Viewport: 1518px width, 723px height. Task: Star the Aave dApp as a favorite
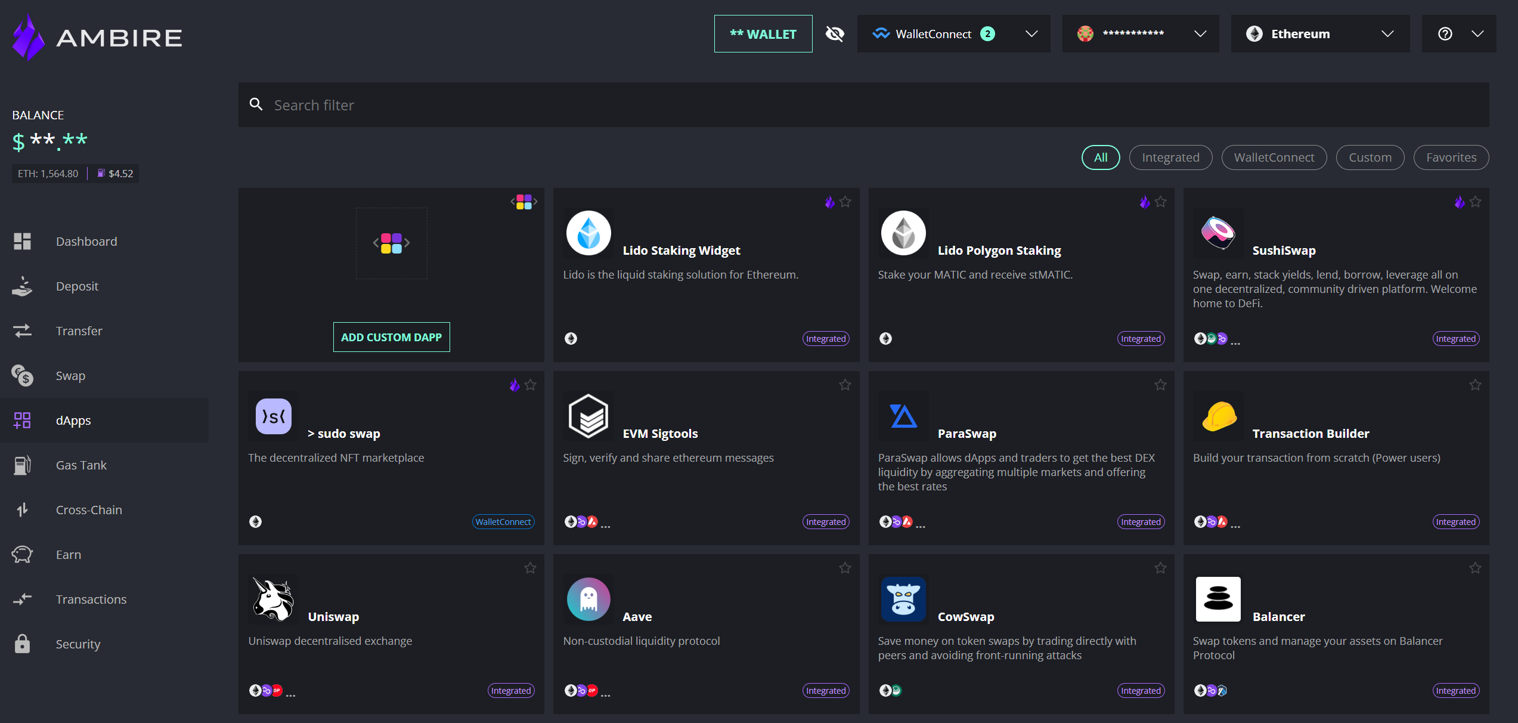(x=845, y=568)
